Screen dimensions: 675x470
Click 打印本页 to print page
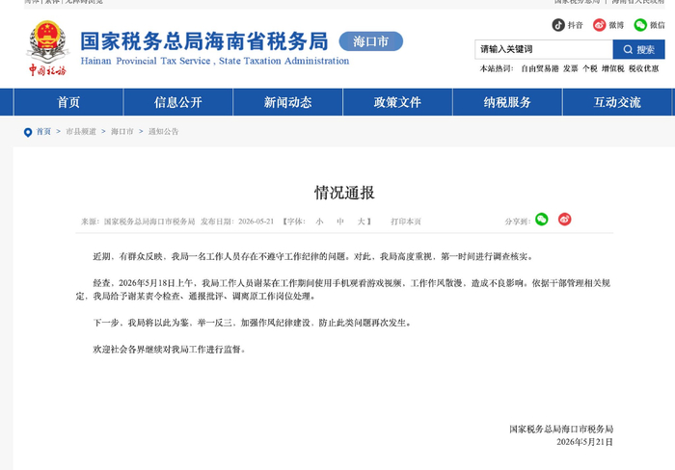pos(406,222)
